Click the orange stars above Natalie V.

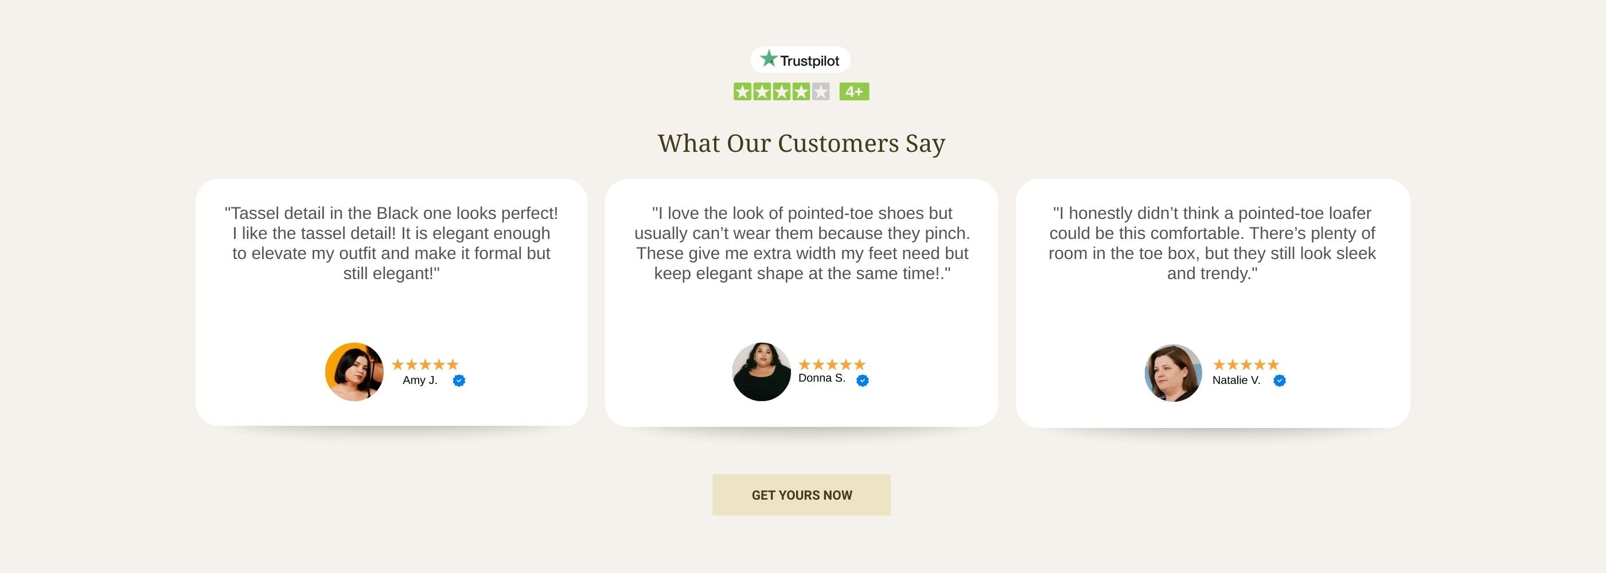point(1246,364)
